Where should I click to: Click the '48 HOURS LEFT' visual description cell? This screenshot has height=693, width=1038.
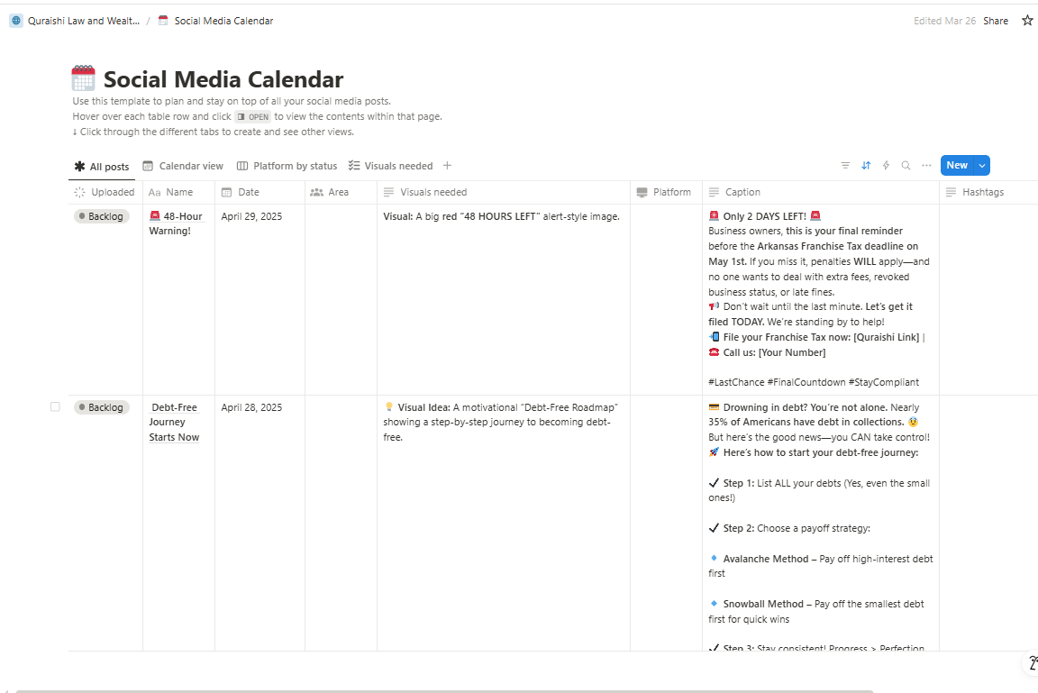[503, 299]
